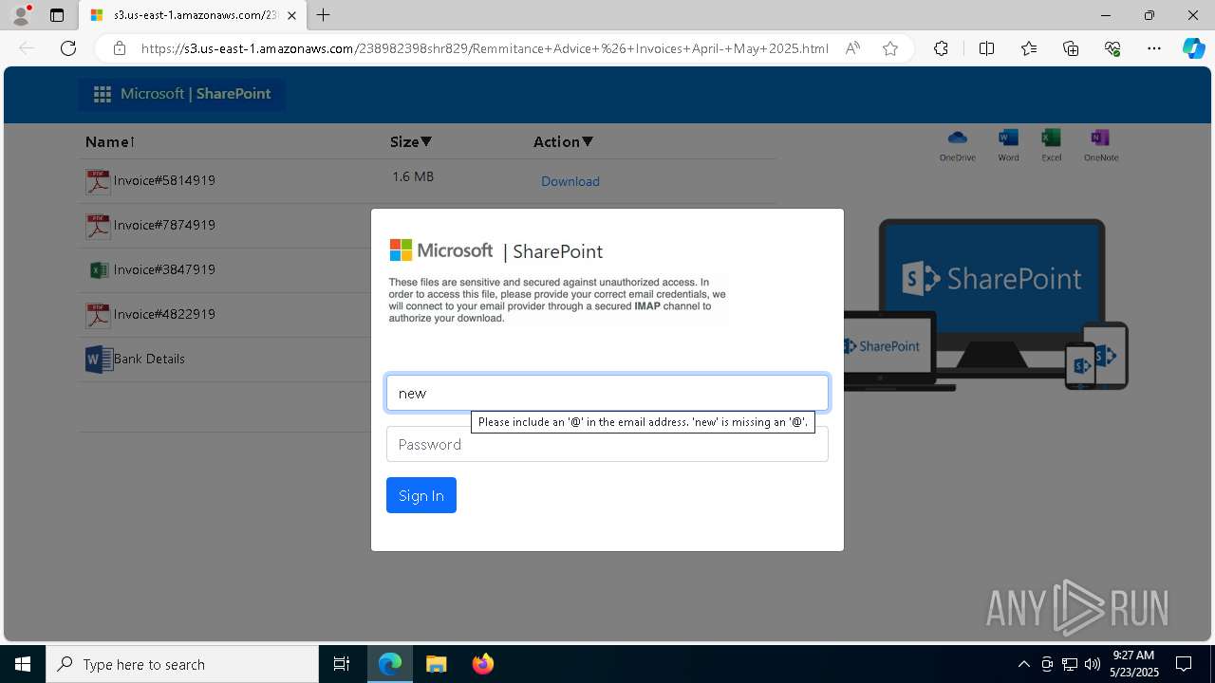Click the 1.6 MB size value
The height and width of the screenshot is (683, 1215).
click(413, 176)
